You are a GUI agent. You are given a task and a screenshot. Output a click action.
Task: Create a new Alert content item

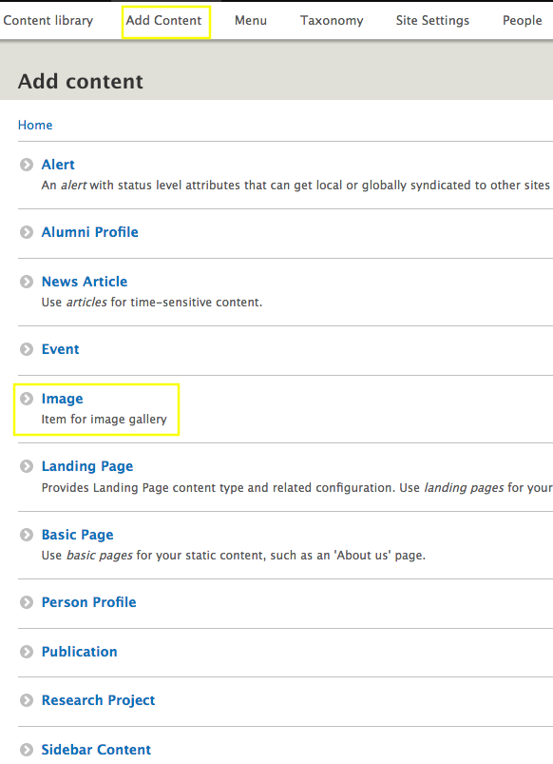pyautogui.click(x=58, y=165)
